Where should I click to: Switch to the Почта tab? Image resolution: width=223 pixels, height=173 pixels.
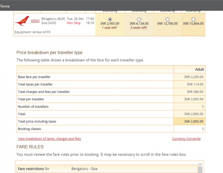point(5,6)
